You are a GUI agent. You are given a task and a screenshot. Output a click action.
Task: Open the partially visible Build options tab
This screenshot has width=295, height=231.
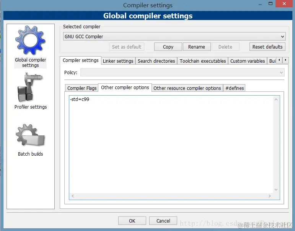pos(272,61)
